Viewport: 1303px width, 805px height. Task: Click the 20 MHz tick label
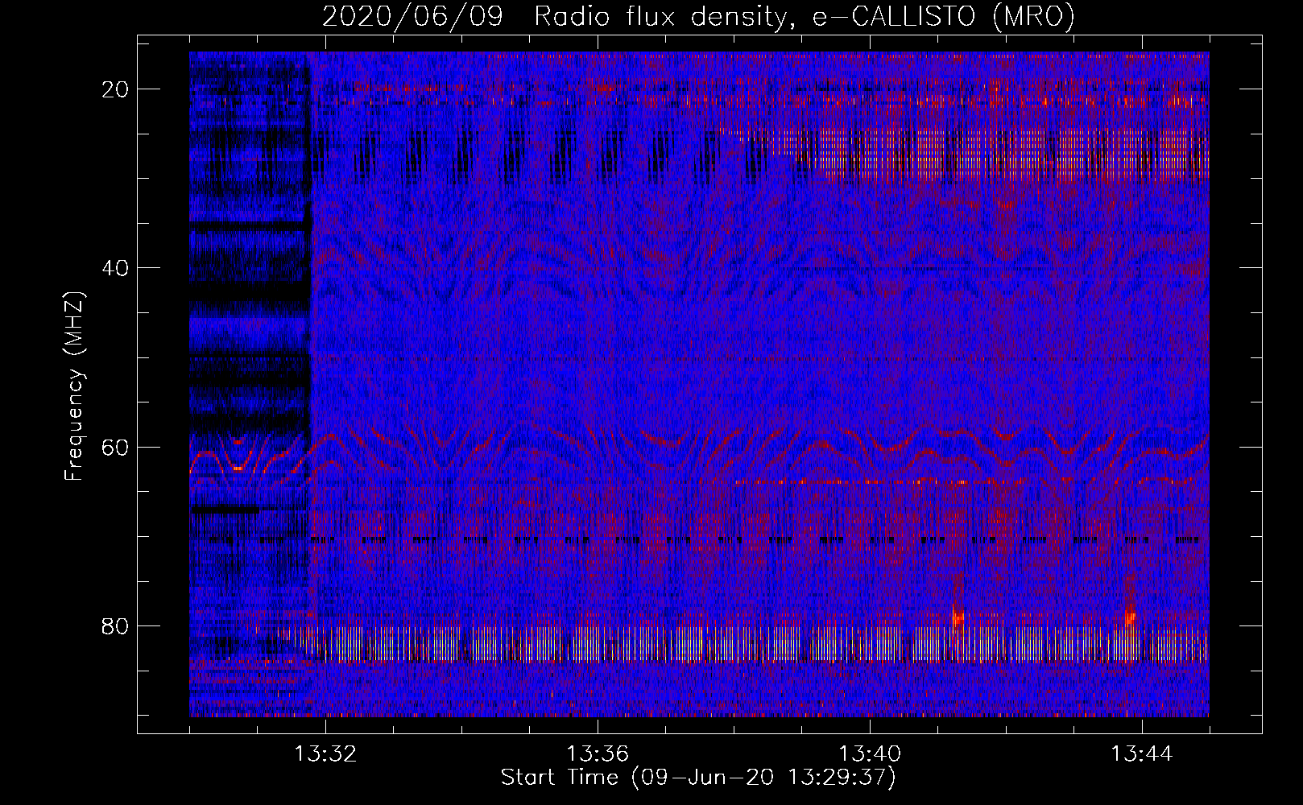(x=116, y=89)
